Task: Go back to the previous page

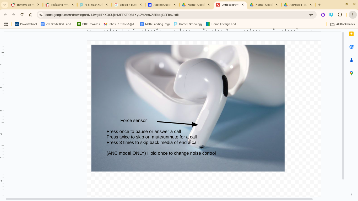Action: pos(5,15)
